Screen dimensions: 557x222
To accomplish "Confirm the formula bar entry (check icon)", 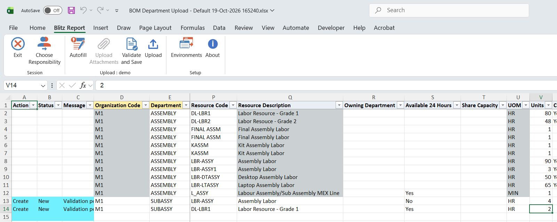I will [x=72, y=85].
